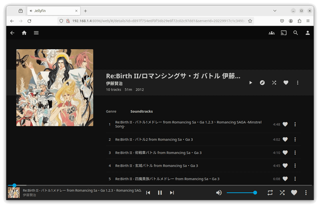Screen dimensions: 320x207
Task: Open the Firefox View icon
Action: [21, 11]
